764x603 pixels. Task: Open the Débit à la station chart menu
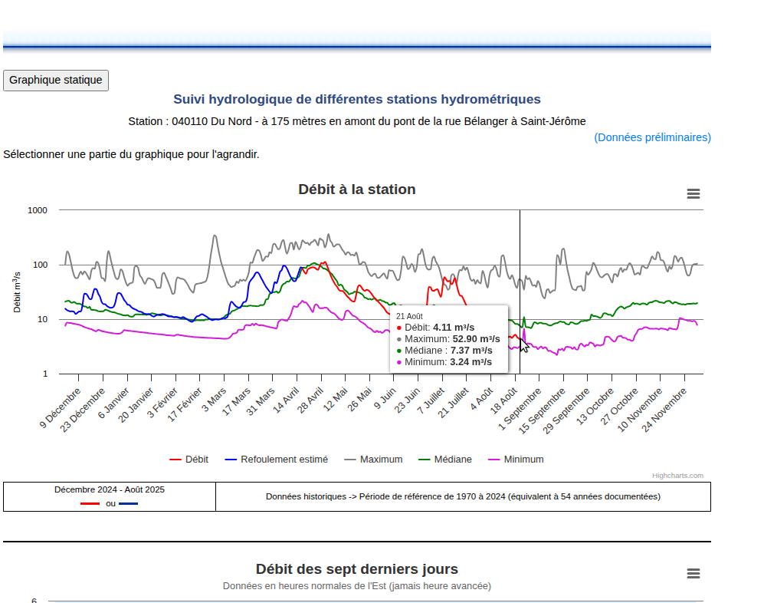tap(694, 193)
